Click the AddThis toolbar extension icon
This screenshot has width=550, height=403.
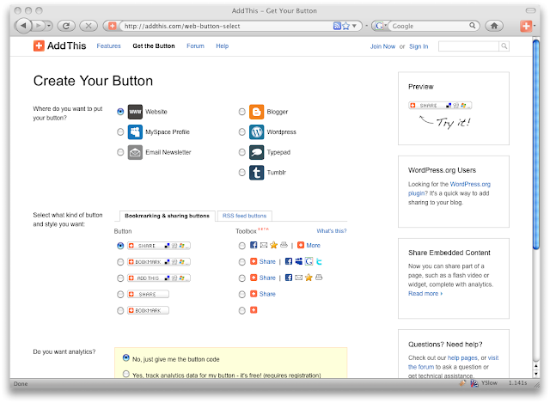(527, 26)
